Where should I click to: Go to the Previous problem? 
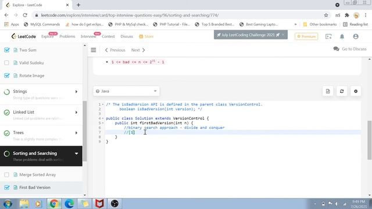pyautogui.click(x=115, y=50)
